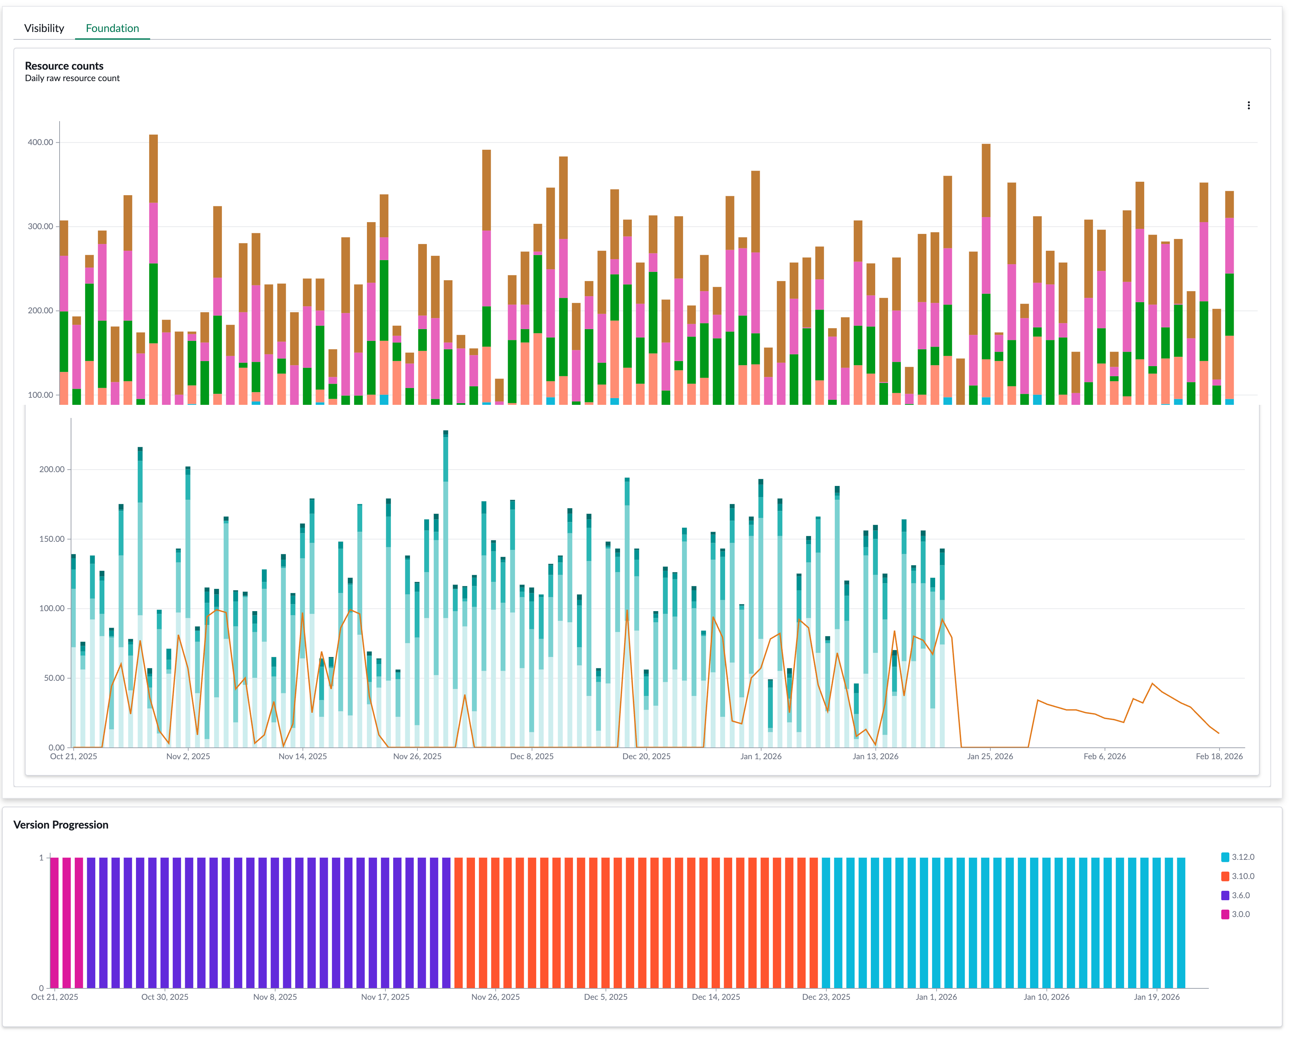Click the Oct 21, 2025 label under teal chart

tap(73, 757)
